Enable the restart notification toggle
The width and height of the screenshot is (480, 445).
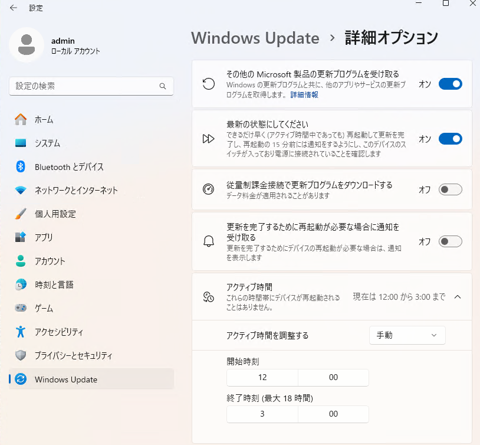(x=451, y=241)
